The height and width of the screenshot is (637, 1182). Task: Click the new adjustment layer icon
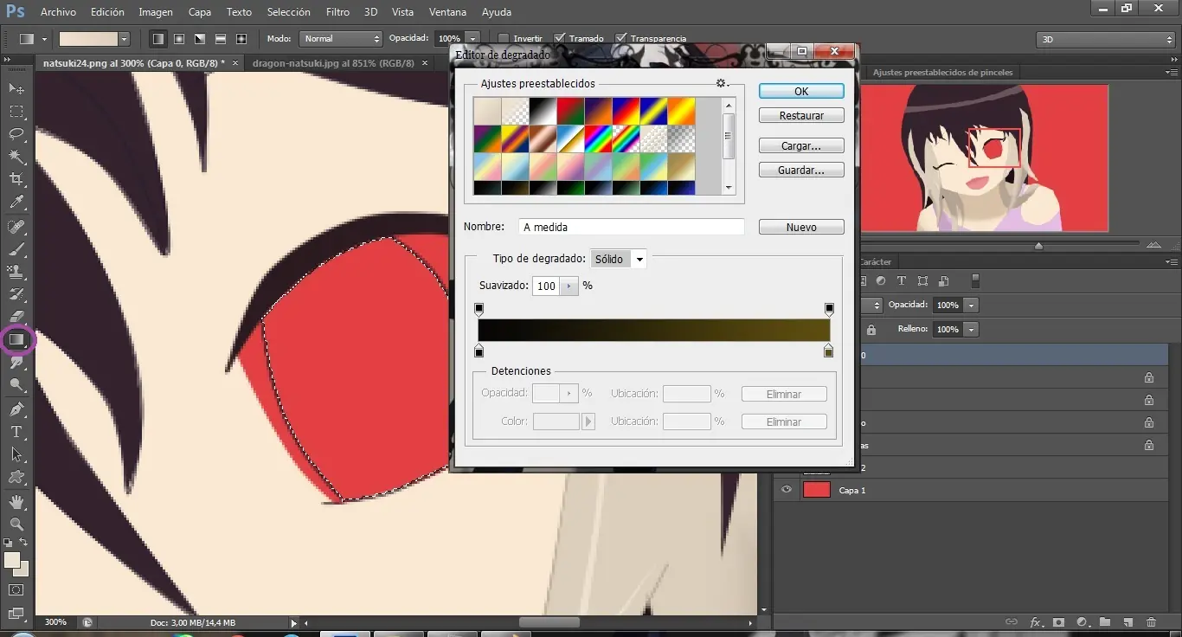click(1082, 622)
